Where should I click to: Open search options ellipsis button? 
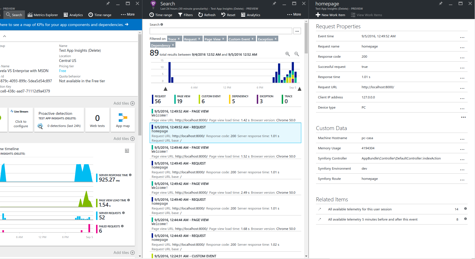[297, 31]
